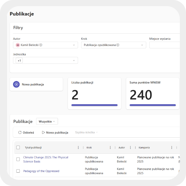
Task: Open Tytuł publikacji column options menu
Action: point(78,148)
